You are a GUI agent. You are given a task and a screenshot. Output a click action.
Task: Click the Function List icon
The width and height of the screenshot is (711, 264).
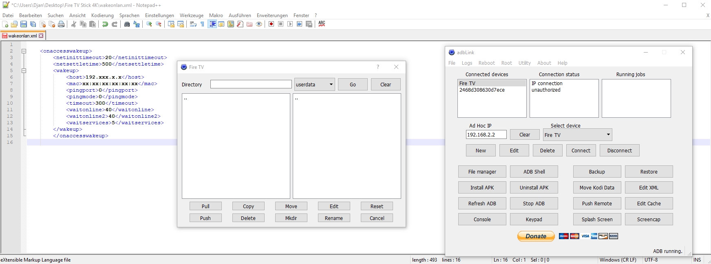(240, 24)
